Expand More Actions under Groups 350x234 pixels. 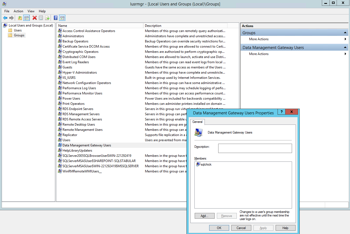tap(294, 39)
